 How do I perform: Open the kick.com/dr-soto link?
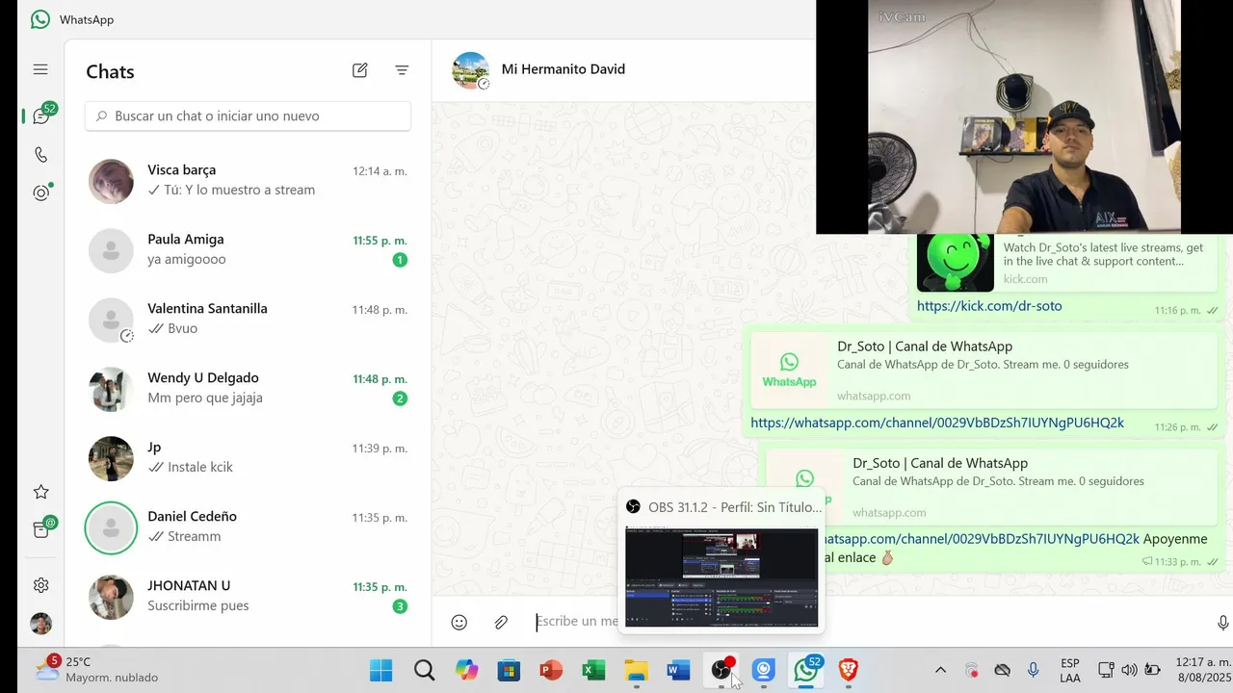tap(989, 306)
